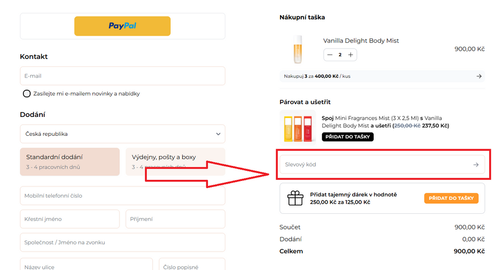Click the Mobilní telefonní číslo field
The image size is (502, 270).
coord(122,196)
